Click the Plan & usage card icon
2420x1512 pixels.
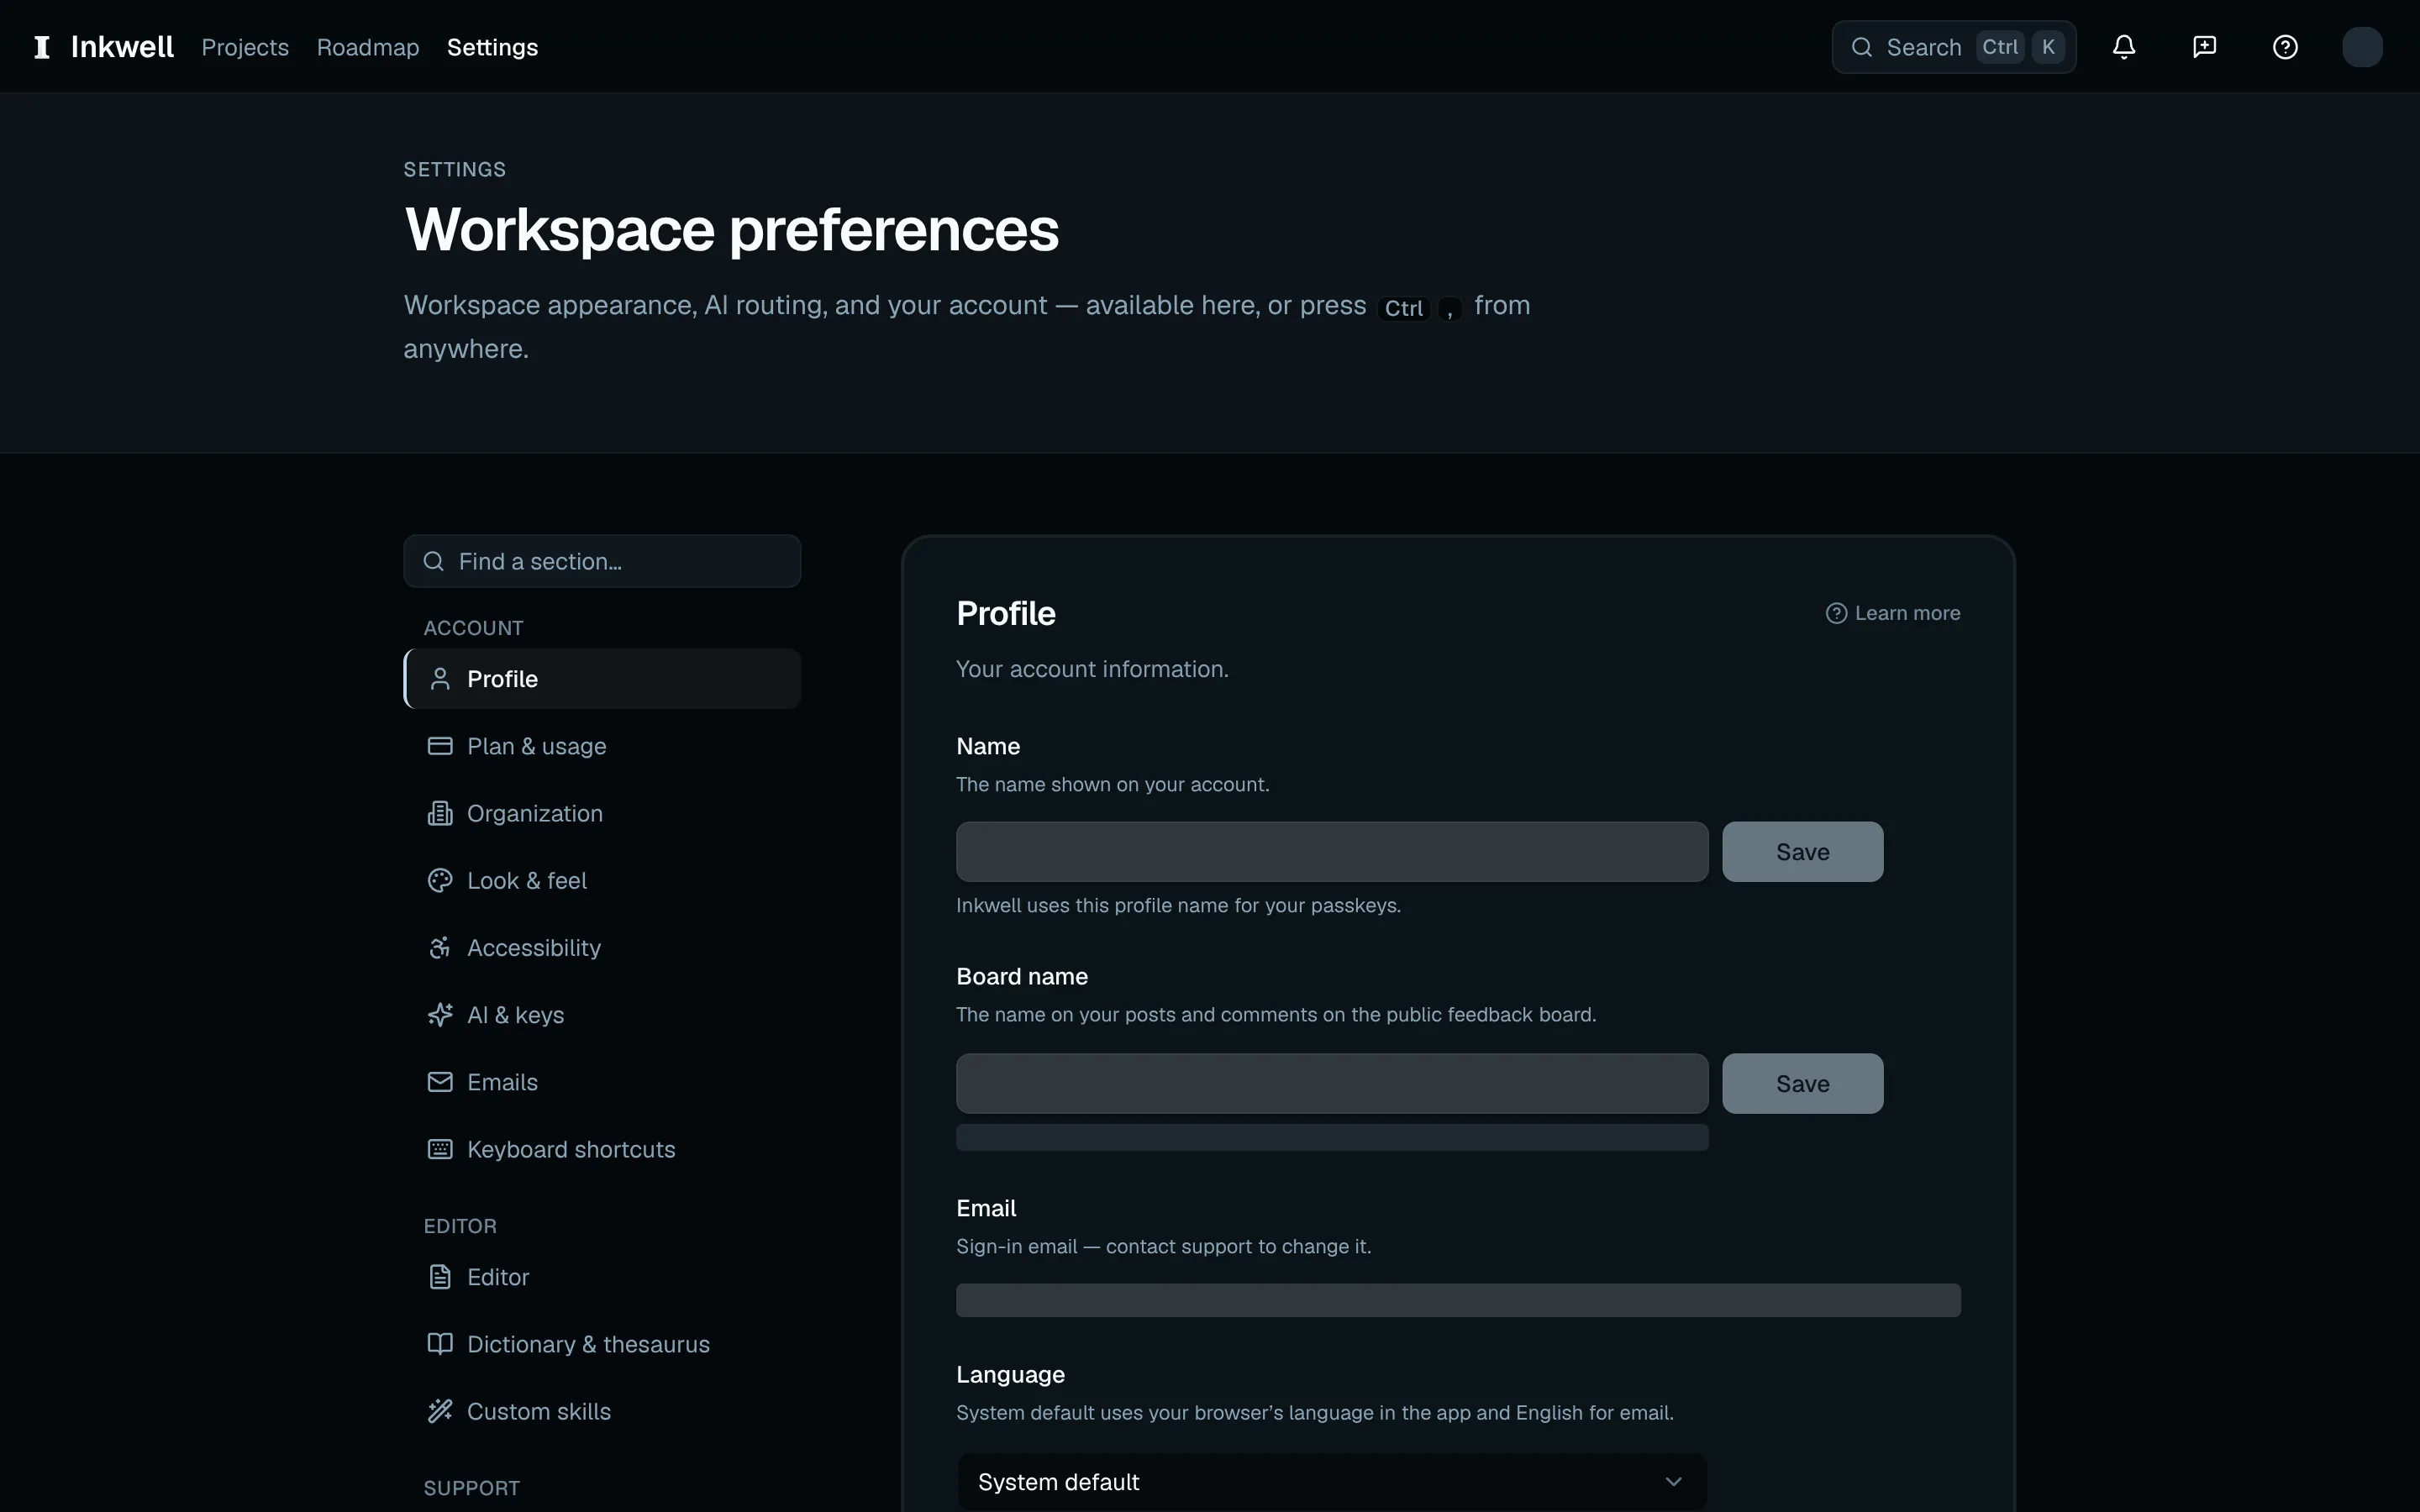click(440, 746)
